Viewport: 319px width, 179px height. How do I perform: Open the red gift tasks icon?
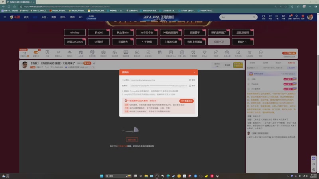tap(303, 16)
